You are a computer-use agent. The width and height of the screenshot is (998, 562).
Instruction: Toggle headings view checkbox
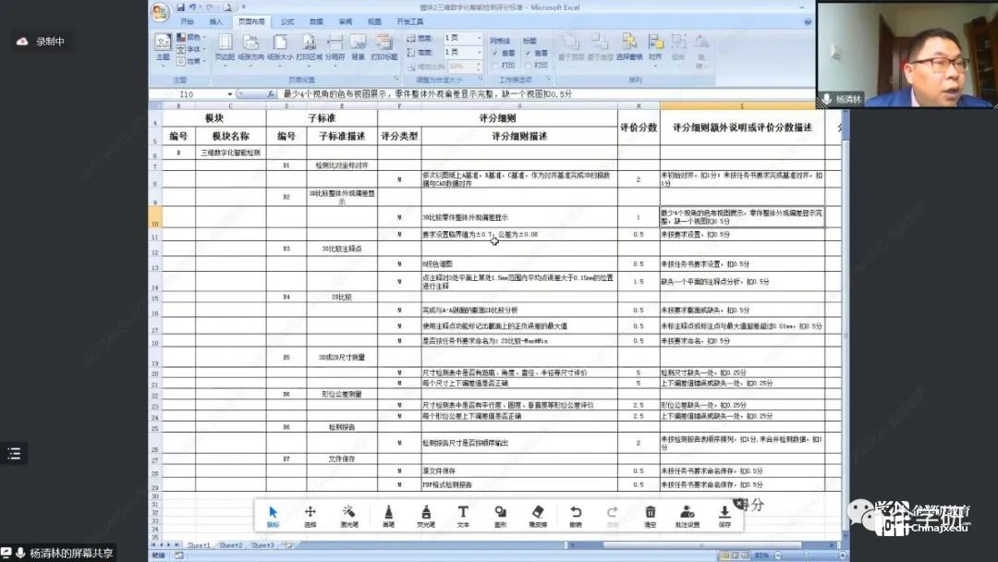coord(529,53)
